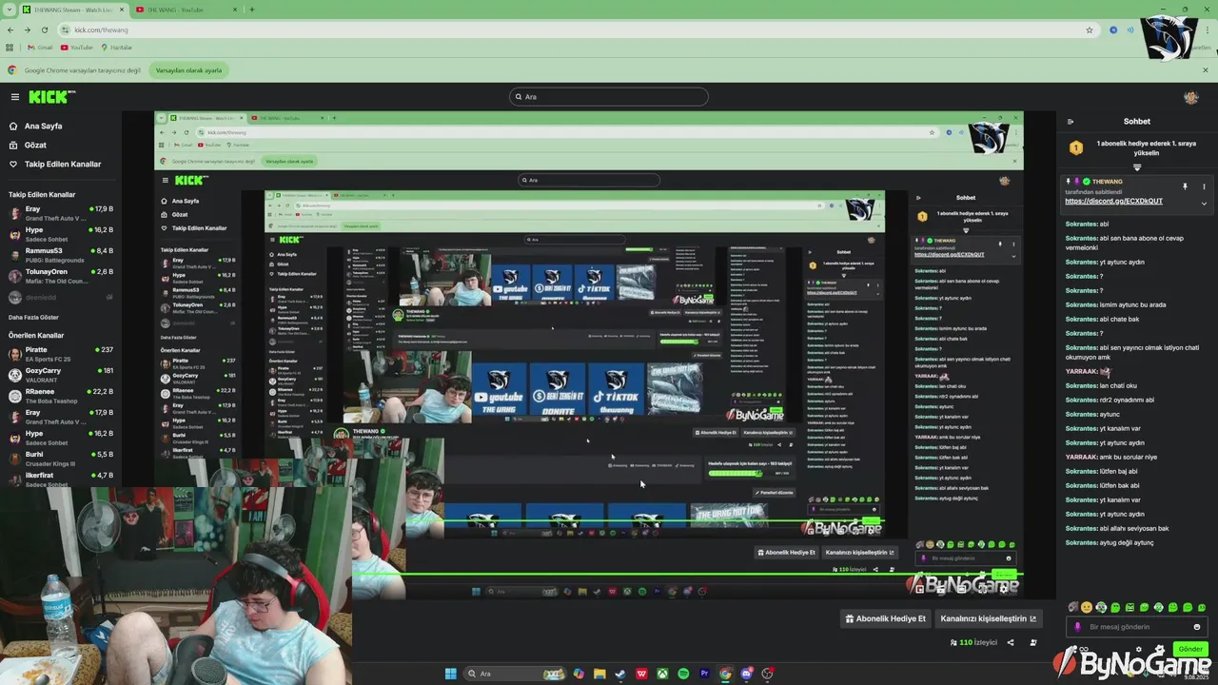Open the discord.gg invite link
The height and width of the screenshot is (685, 1218).
[x=1113, y=202]
